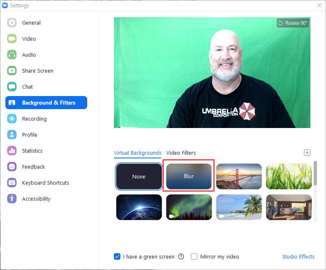Click the Statistics chart icon

point(12,151)
